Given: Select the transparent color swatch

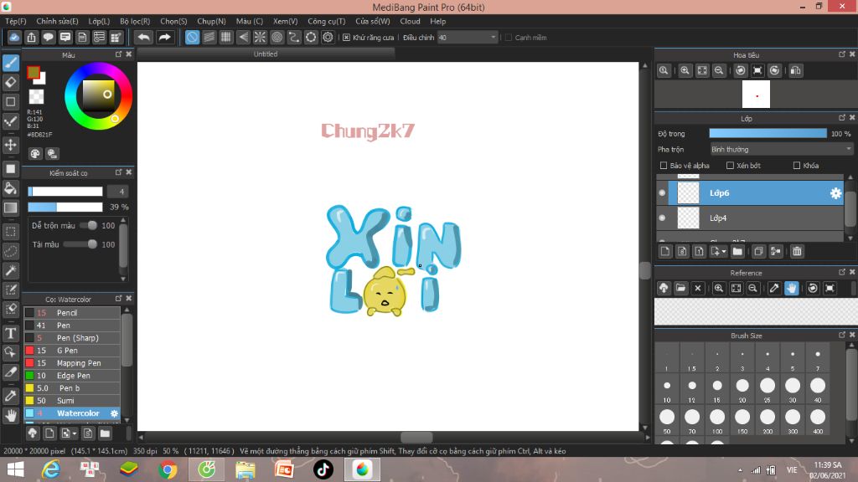Looking at the screenshot, I should click(x=36, y=97).
